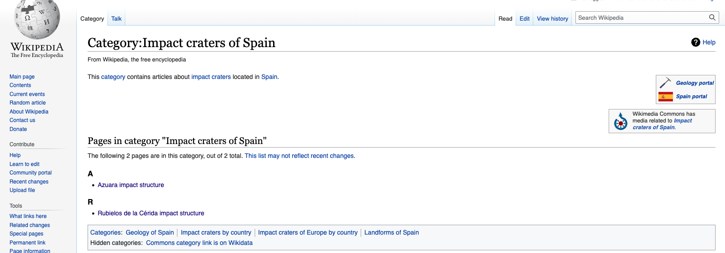
Task: Open the Landforms of Spain category link
Action: pos(391,232)
